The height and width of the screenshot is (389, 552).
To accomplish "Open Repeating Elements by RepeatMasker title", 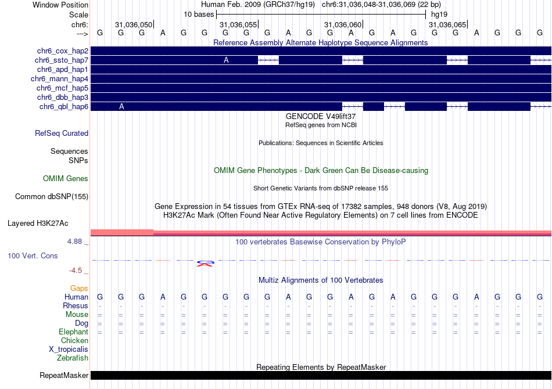I will click(321, 367).
